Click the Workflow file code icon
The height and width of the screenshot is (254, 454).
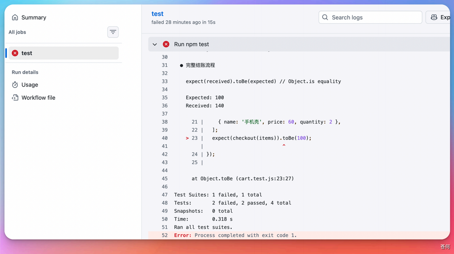pyautogui.click(x=15, y=98)
